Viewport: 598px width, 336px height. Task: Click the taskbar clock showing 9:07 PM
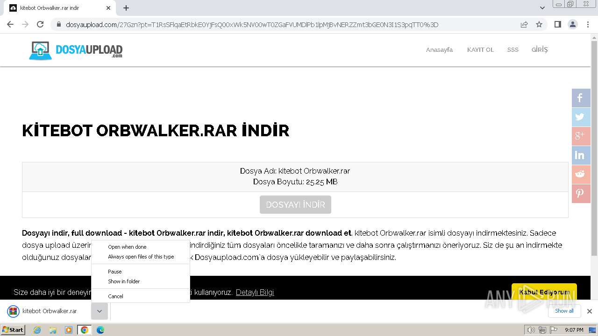(x=574, y=330)
